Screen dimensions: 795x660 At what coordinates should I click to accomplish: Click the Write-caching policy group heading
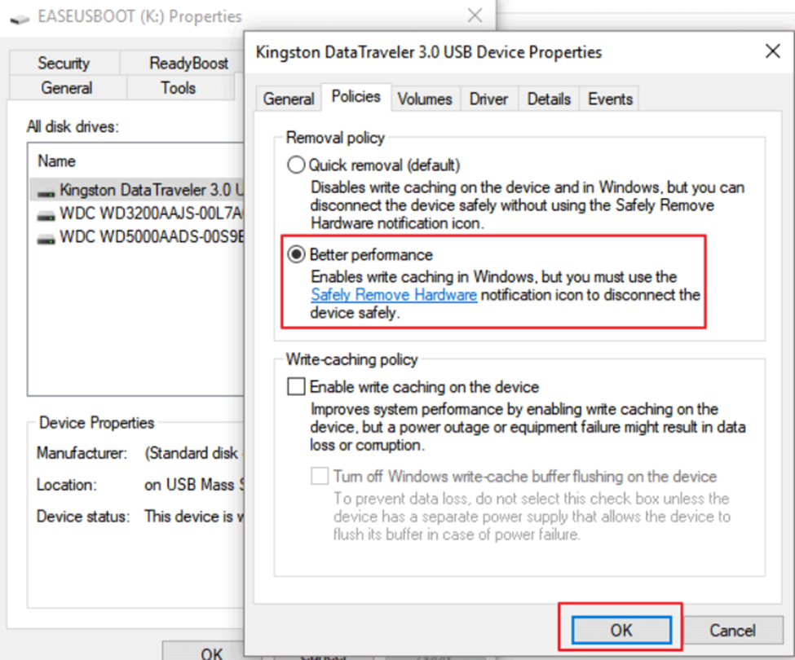pyautogui.click(x=352, y=359)
